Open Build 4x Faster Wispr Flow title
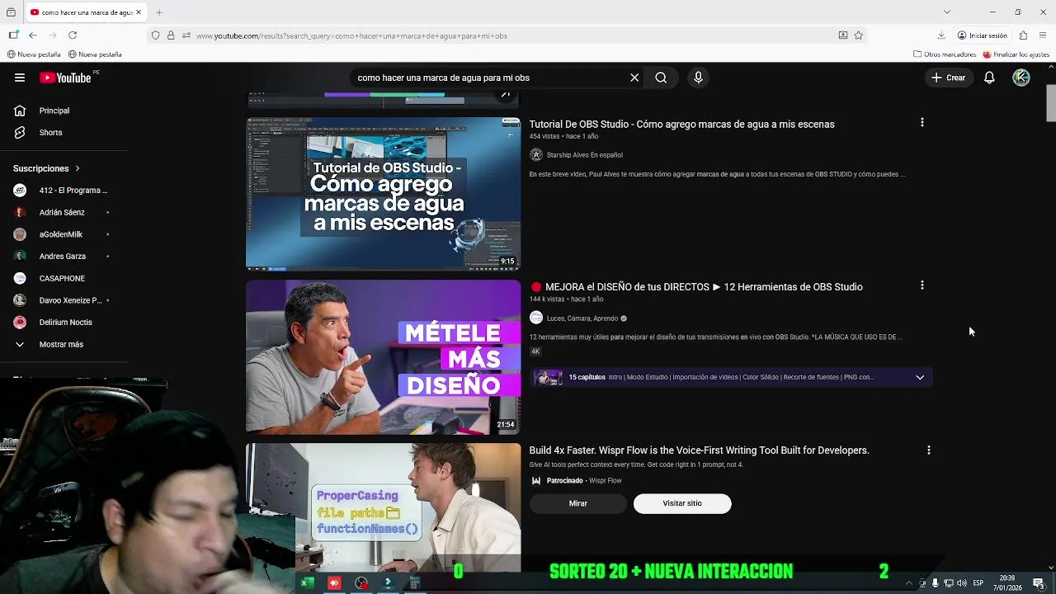Screen dimensions: 1056x594 click(x=699, y=450)
